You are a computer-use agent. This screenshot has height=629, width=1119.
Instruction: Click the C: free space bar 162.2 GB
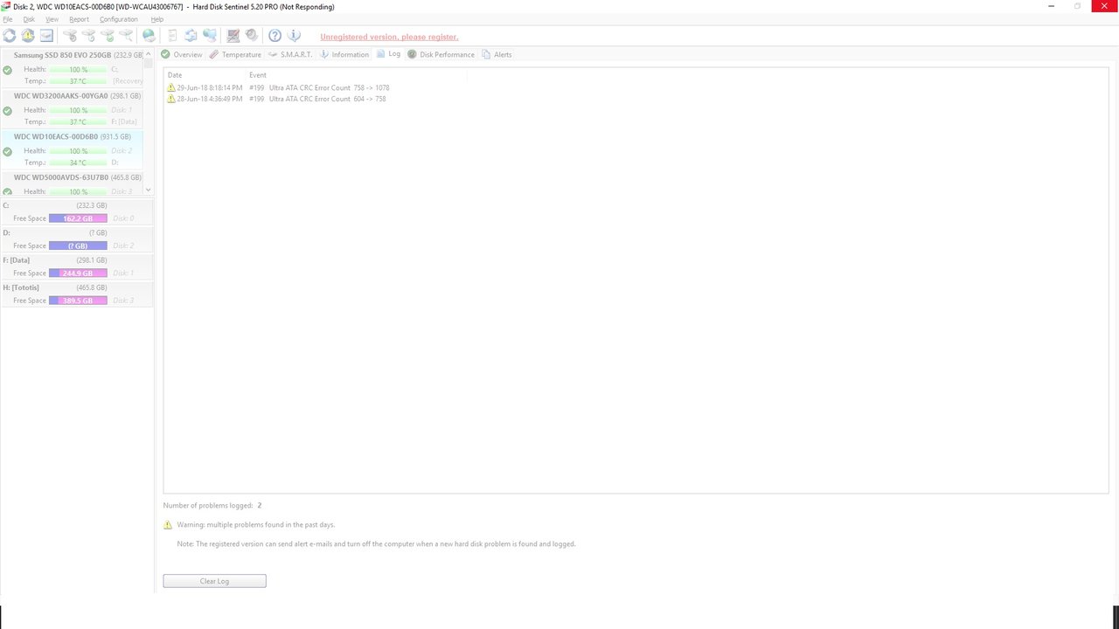(78, 218)
